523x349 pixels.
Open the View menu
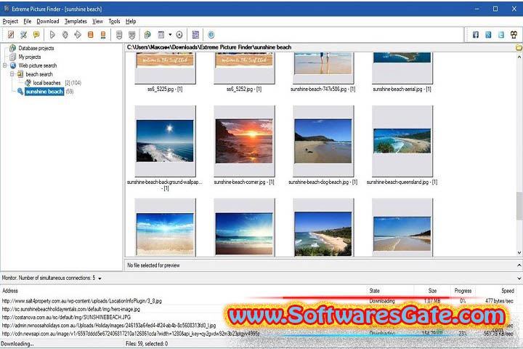point(98,21)
